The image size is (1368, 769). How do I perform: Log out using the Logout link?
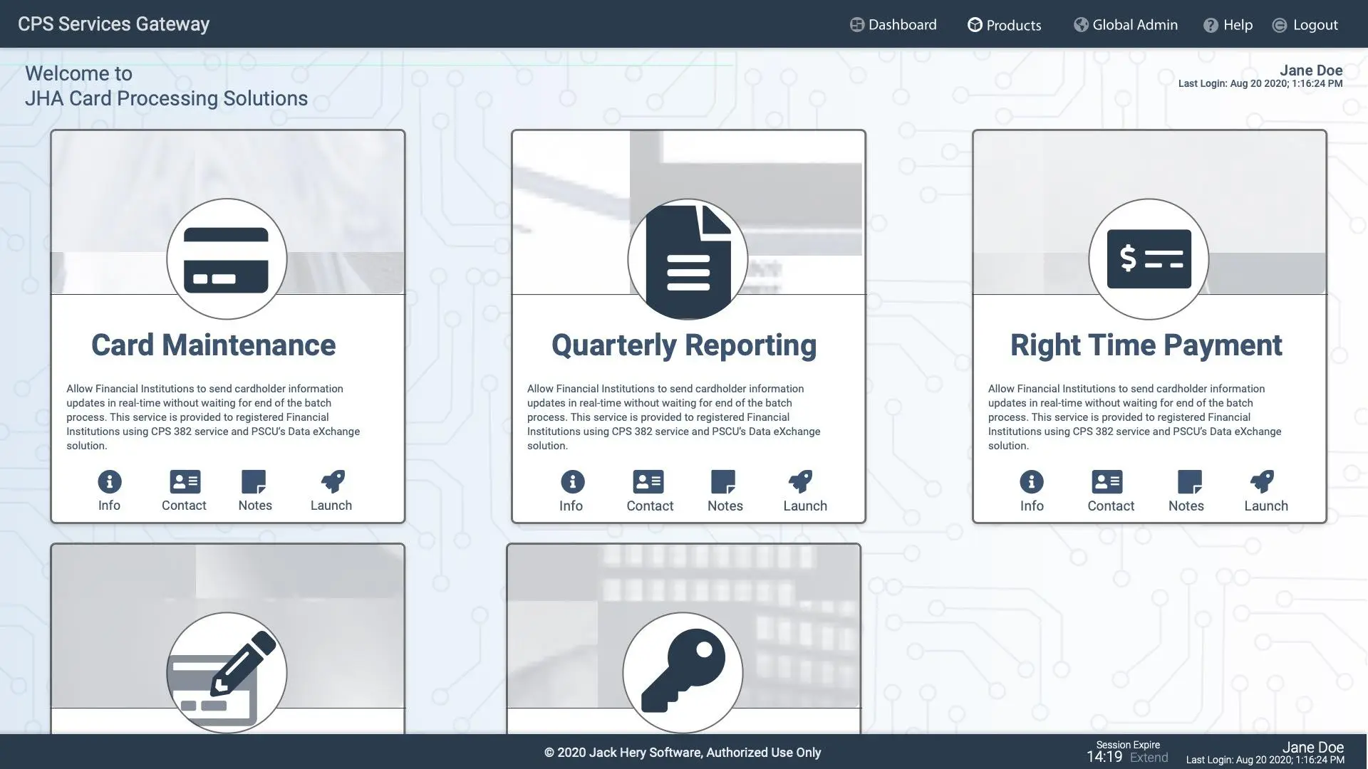pyautogui.click(x=1305, y=25)
